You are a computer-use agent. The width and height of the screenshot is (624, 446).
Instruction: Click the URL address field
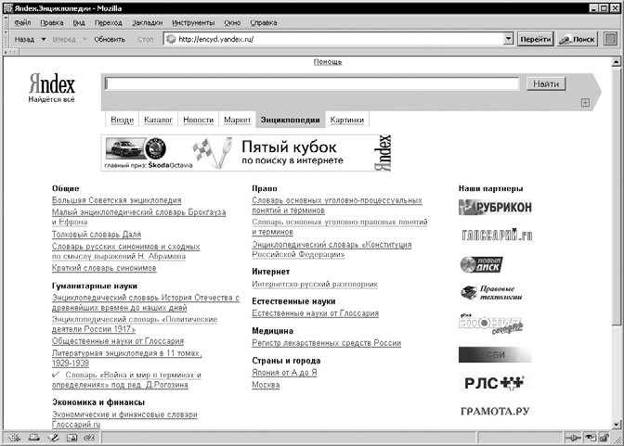(x=340, y=39)
